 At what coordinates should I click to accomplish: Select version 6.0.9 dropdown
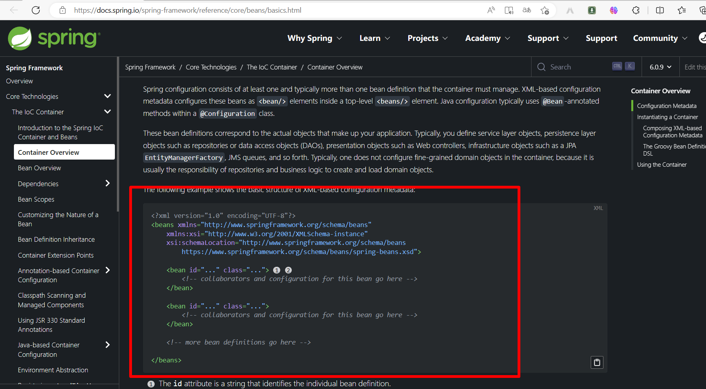(660, 67)
